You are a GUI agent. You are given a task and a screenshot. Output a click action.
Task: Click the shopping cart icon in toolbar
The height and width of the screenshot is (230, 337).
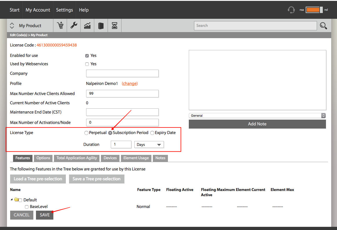[60, 25]
